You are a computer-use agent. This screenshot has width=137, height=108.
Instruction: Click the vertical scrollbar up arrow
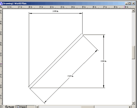(x=133, y=11)
